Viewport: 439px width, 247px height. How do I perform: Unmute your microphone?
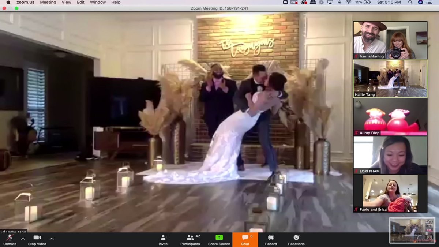coord(9,240)
